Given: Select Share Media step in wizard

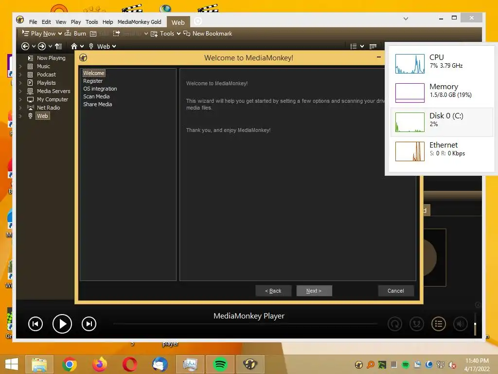Looking at the screenshot, I should pos(97,104).
